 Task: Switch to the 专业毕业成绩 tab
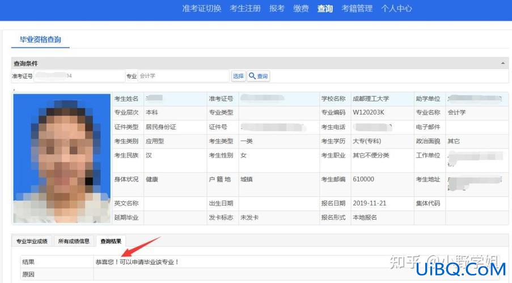(32, 241)
